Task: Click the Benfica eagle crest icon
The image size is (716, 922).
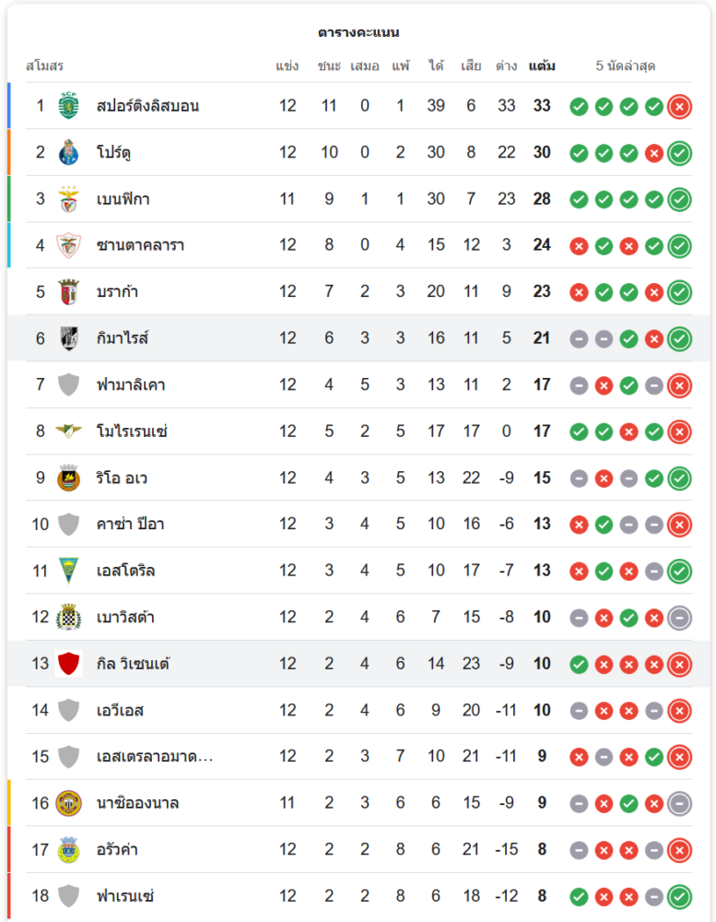Action: point(69,199)
